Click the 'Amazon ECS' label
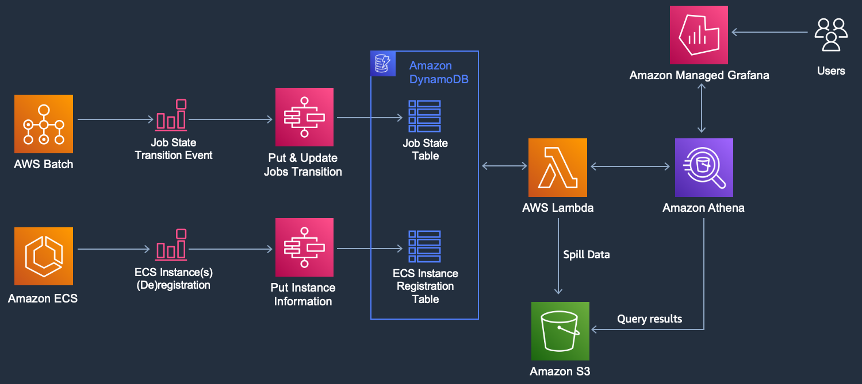The height and width of the screenshot is (384, 862). (43, 298)
